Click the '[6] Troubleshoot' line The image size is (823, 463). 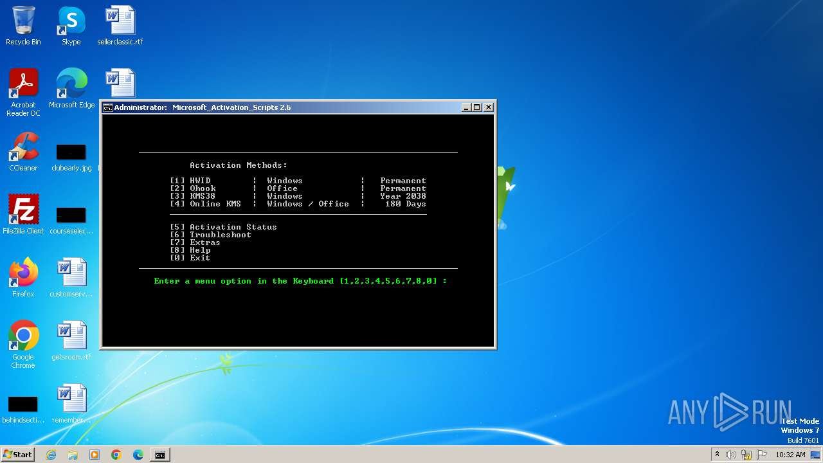[x=211, y=235]
